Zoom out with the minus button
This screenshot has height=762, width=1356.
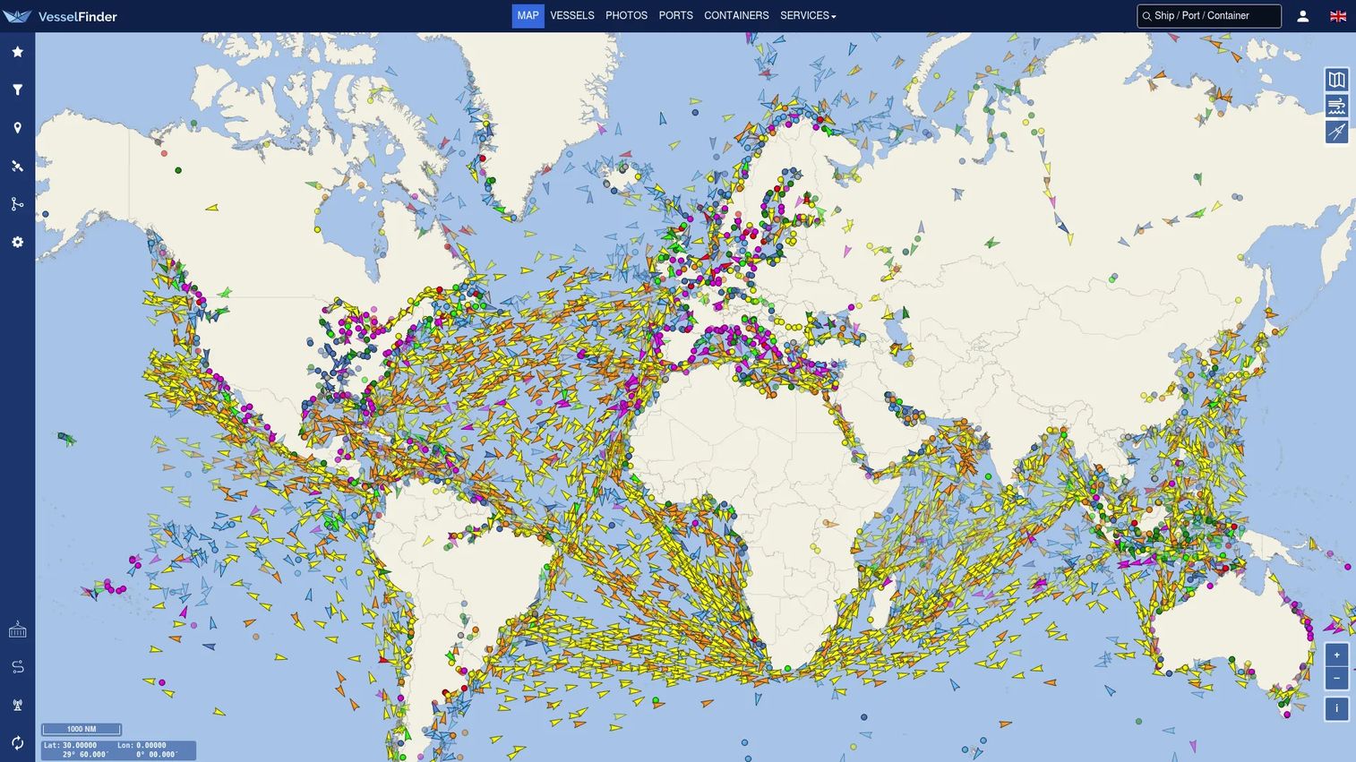(x=1336, y=678)
